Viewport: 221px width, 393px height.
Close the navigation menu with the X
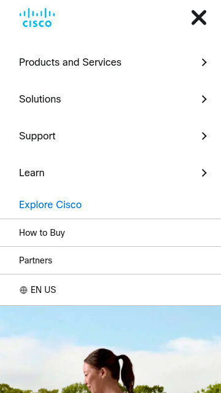[199, 18]
